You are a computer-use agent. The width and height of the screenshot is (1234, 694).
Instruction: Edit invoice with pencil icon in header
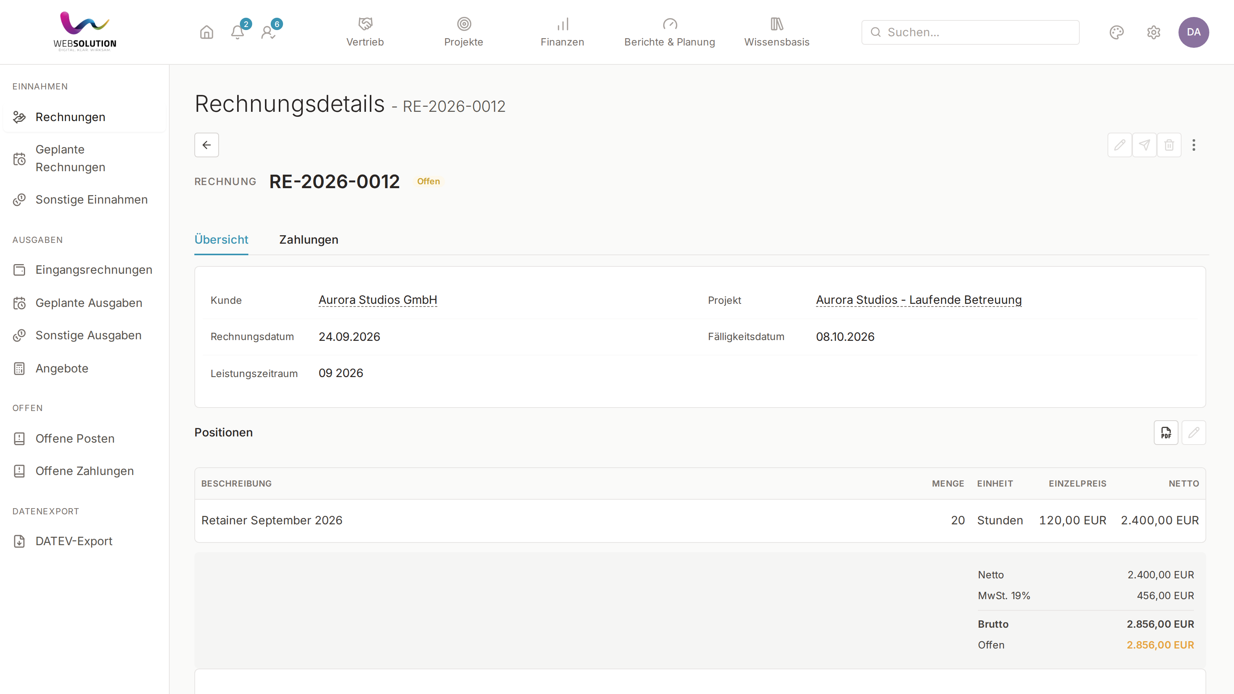(x=1119, y=145)
